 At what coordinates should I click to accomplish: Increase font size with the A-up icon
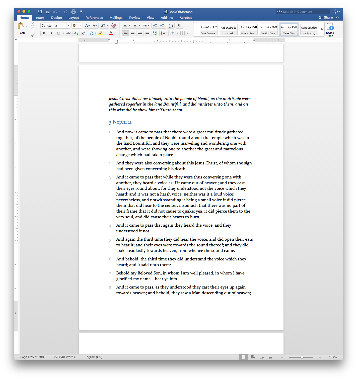87,26
